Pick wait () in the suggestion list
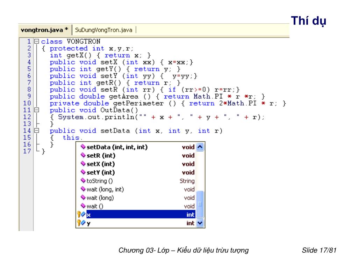 click(136, 206)
